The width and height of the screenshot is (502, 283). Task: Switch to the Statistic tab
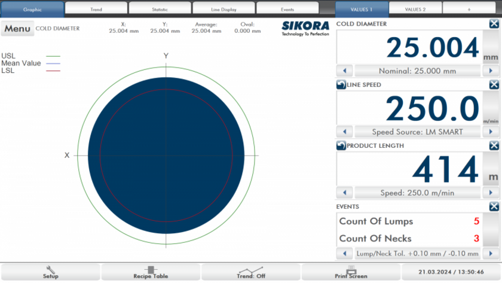[160, 10]
